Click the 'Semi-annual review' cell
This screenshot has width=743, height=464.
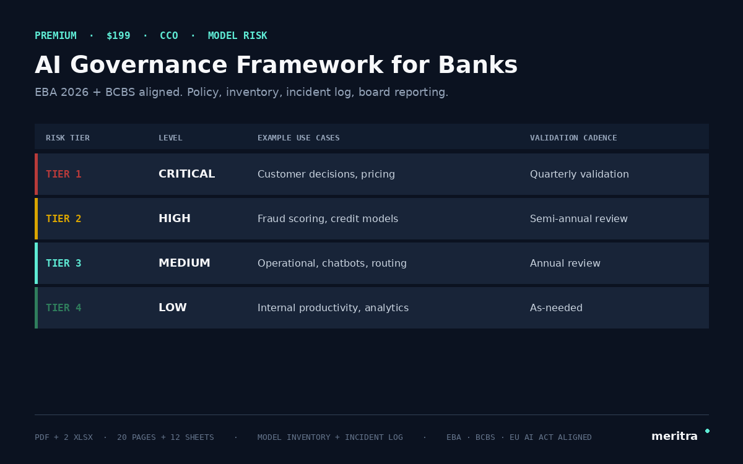[579, 219]
